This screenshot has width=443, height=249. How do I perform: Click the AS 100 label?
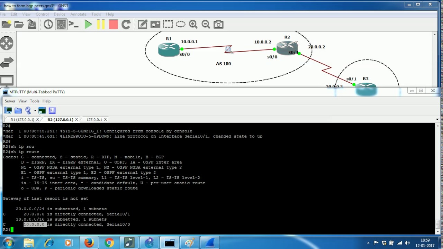tap(223, 64)
